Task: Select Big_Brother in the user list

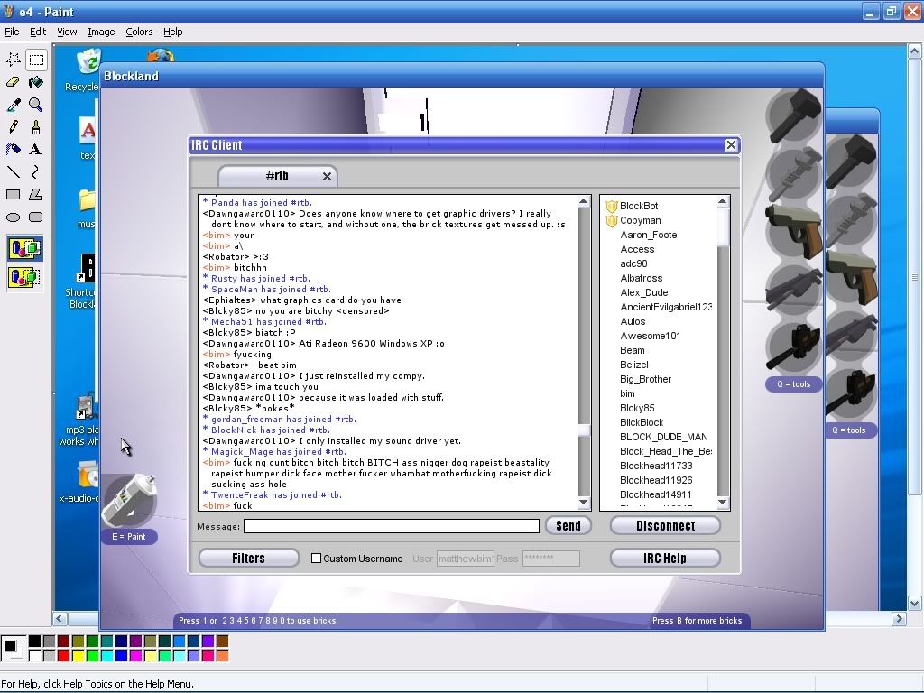Action: tap(645, 379)
